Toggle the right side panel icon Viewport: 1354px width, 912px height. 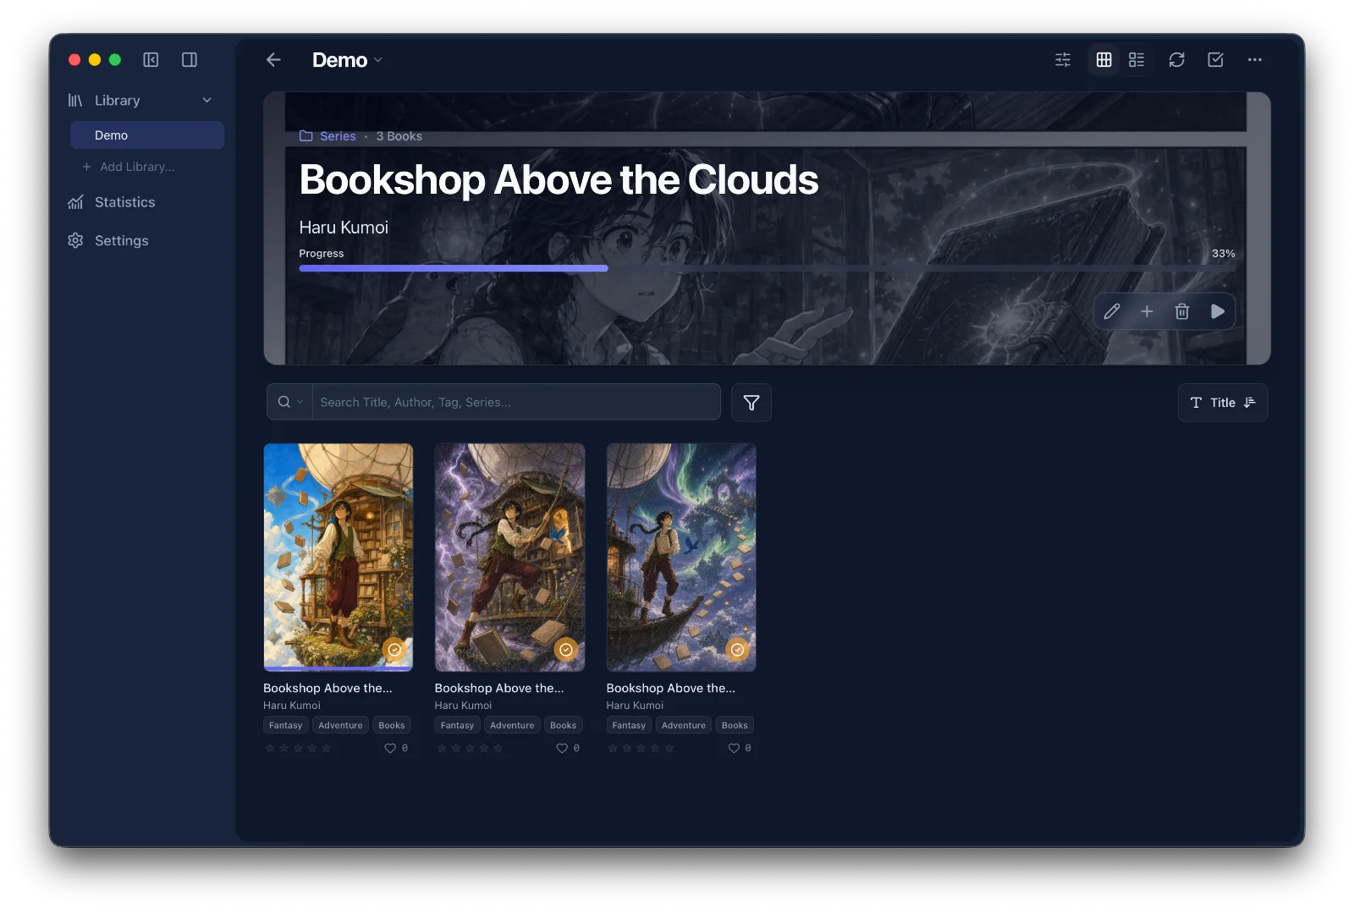[x=190, y=59]
